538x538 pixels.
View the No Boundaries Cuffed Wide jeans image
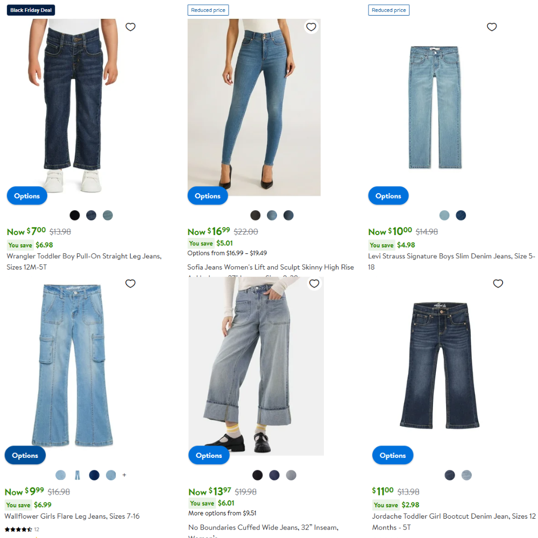click(256, 366)
